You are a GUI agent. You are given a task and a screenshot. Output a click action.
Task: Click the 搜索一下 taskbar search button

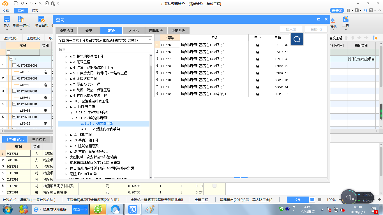[x=80, y=209]
